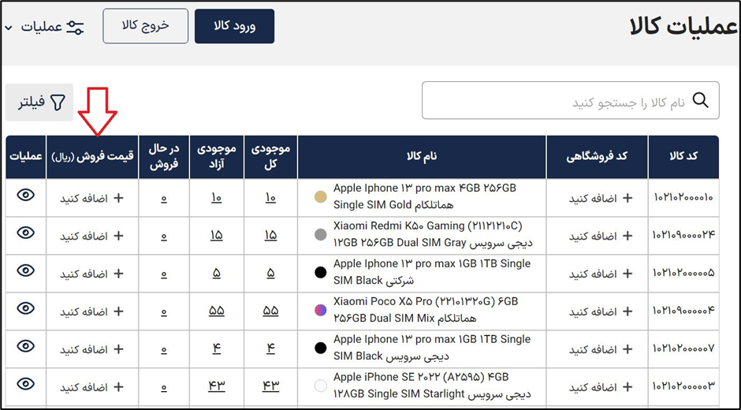Image resolution: width=741 pixels, height=410 pixels.
Task: Click in-sale count 0 for Redmi K50 row
Action: click(x=163, y=237)
